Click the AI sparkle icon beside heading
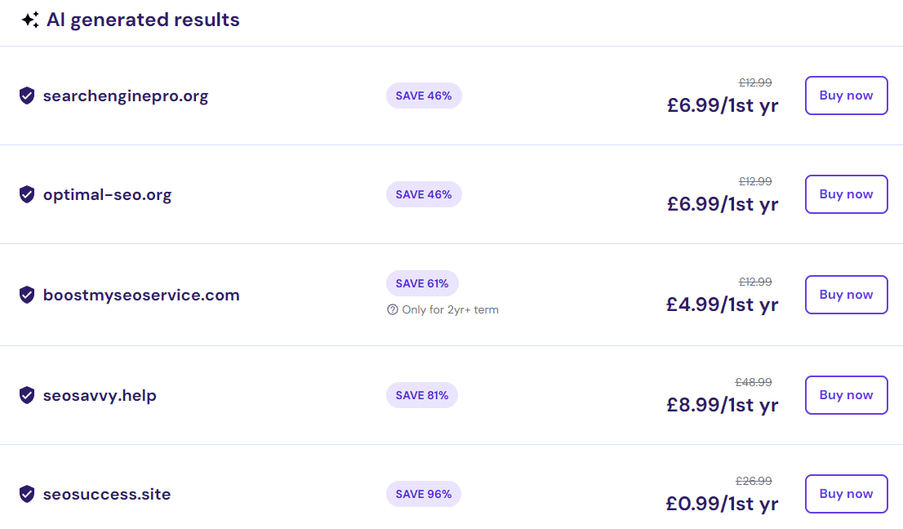This screenshot has height=529, width=903. pyautogui.click(x=30, y=20)
